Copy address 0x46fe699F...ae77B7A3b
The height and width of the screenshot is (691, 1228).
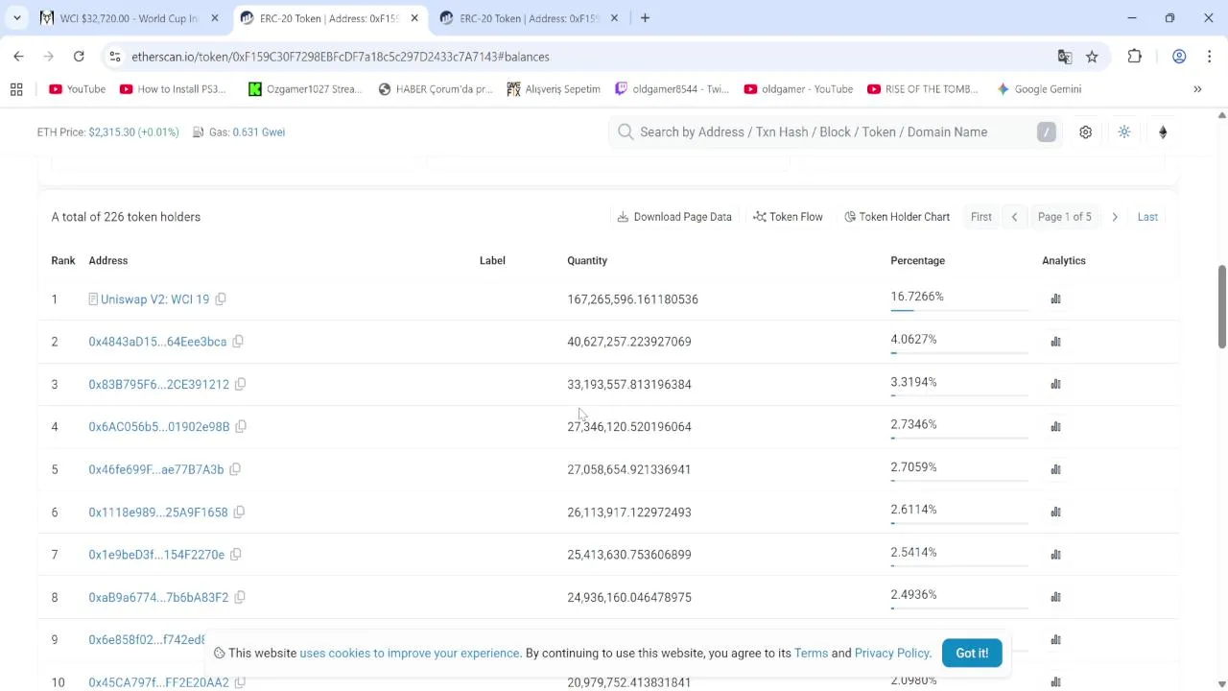235,469
